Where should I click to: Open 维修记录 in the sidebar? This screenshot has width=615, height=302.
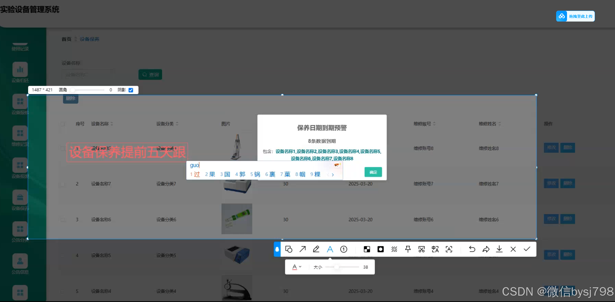20,136
